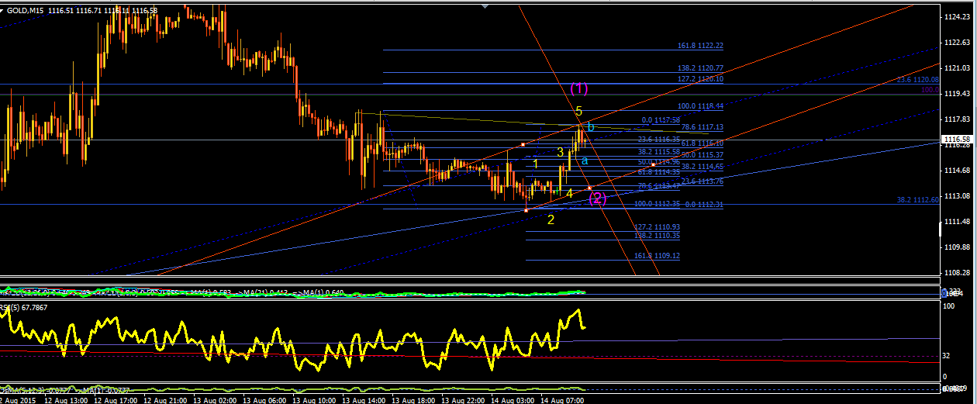Click Fibonacci level 0.0 1112.31
977x404 pixels.
704,205
